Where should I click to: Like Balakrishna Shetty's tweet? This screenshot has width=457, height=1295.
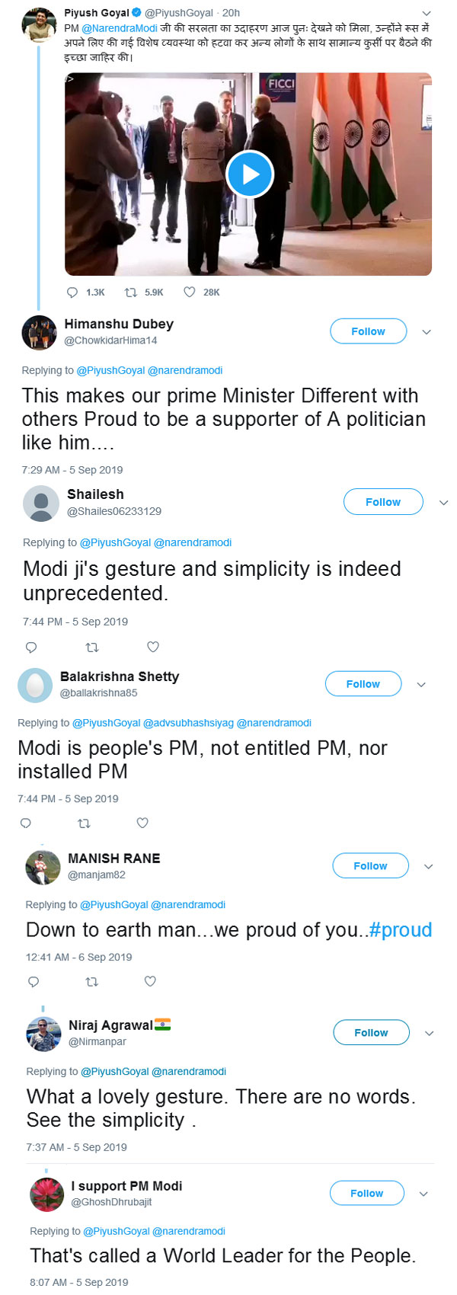tap(142, 823)
